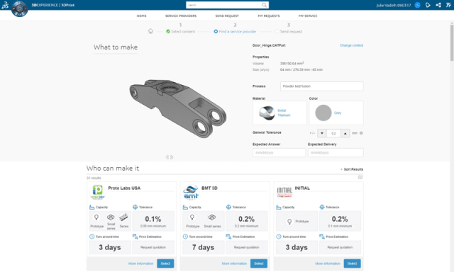
Task: Click Proto Labs Request quotation box
Action: pos(153,247)
